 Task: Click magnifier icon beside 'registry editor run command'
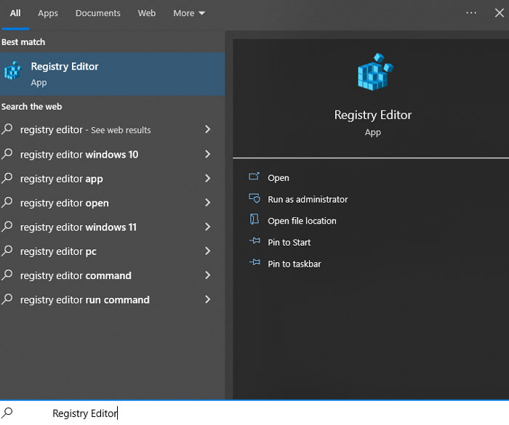pyautogui.click(x=7, y=299)
